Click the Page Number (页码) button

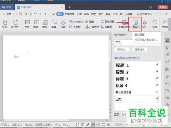(x=135, y=24)
